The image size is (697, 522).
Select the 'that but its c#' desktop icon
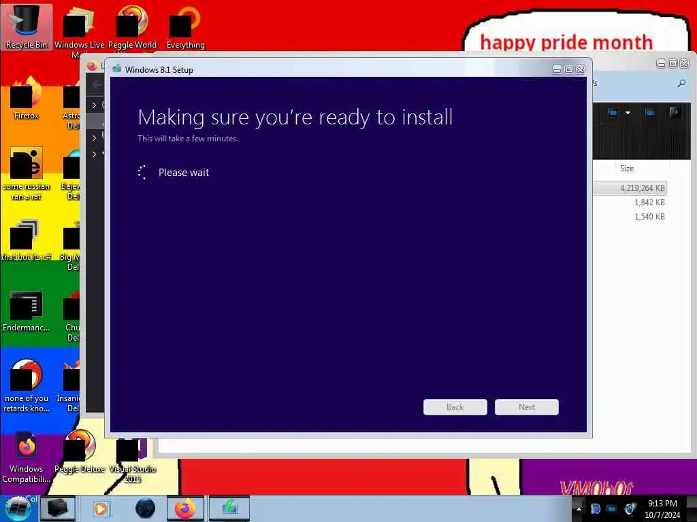coord(27,240)
